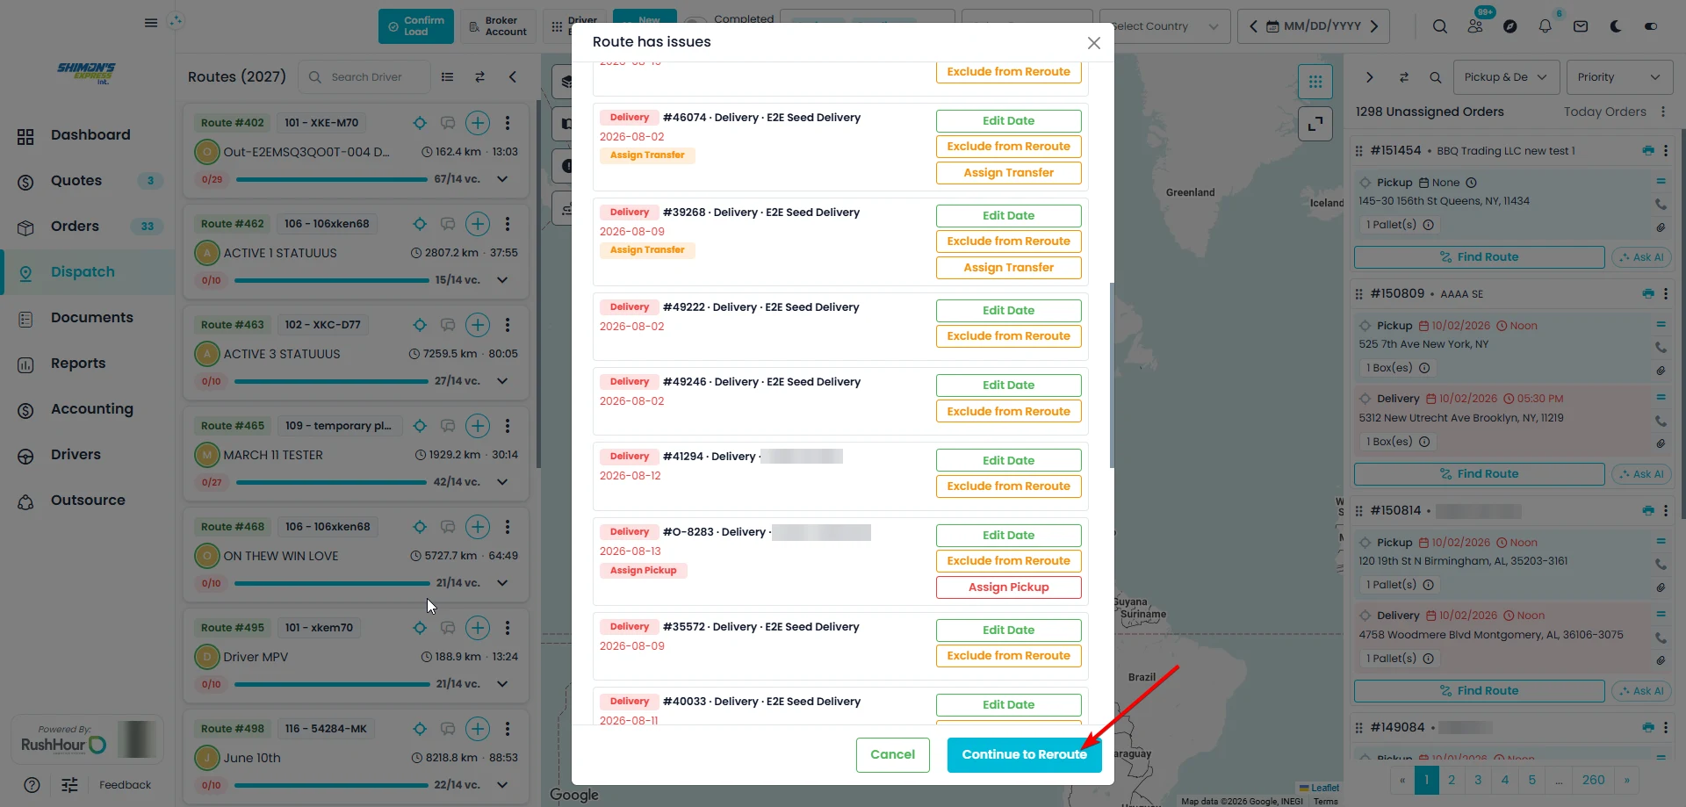Collapse the Routes panel arrow
Viewport: 1686px width, 807px height.
pyautogui.click(x=513, y=77)
